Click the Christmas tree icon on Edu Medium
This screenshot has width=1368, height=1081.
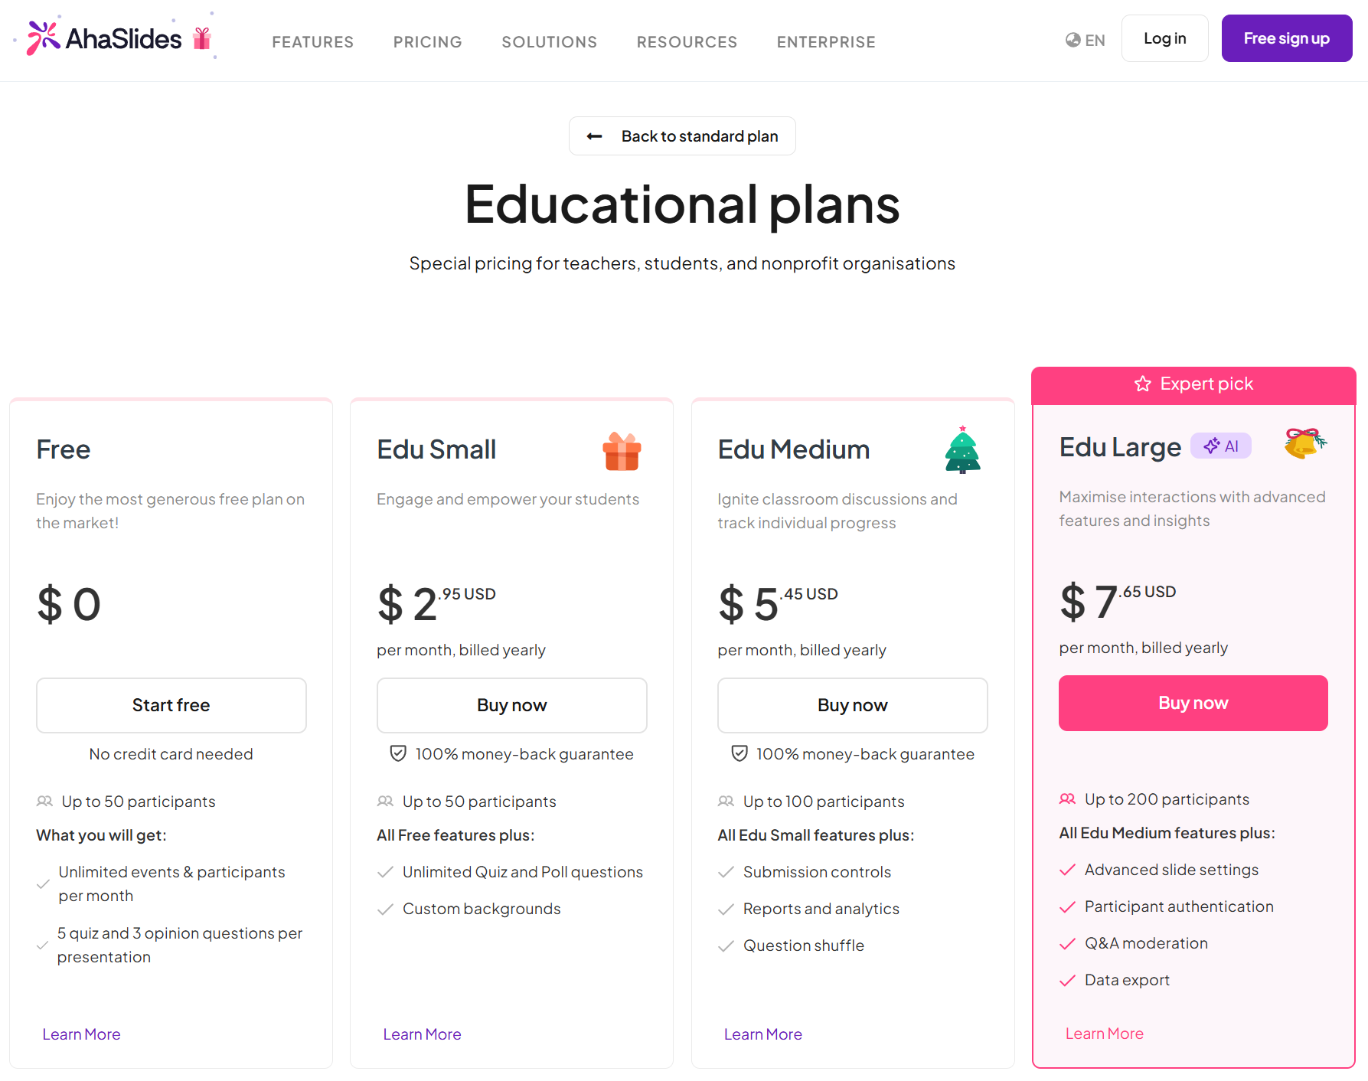pyautogui.click(x=962, y=450)
